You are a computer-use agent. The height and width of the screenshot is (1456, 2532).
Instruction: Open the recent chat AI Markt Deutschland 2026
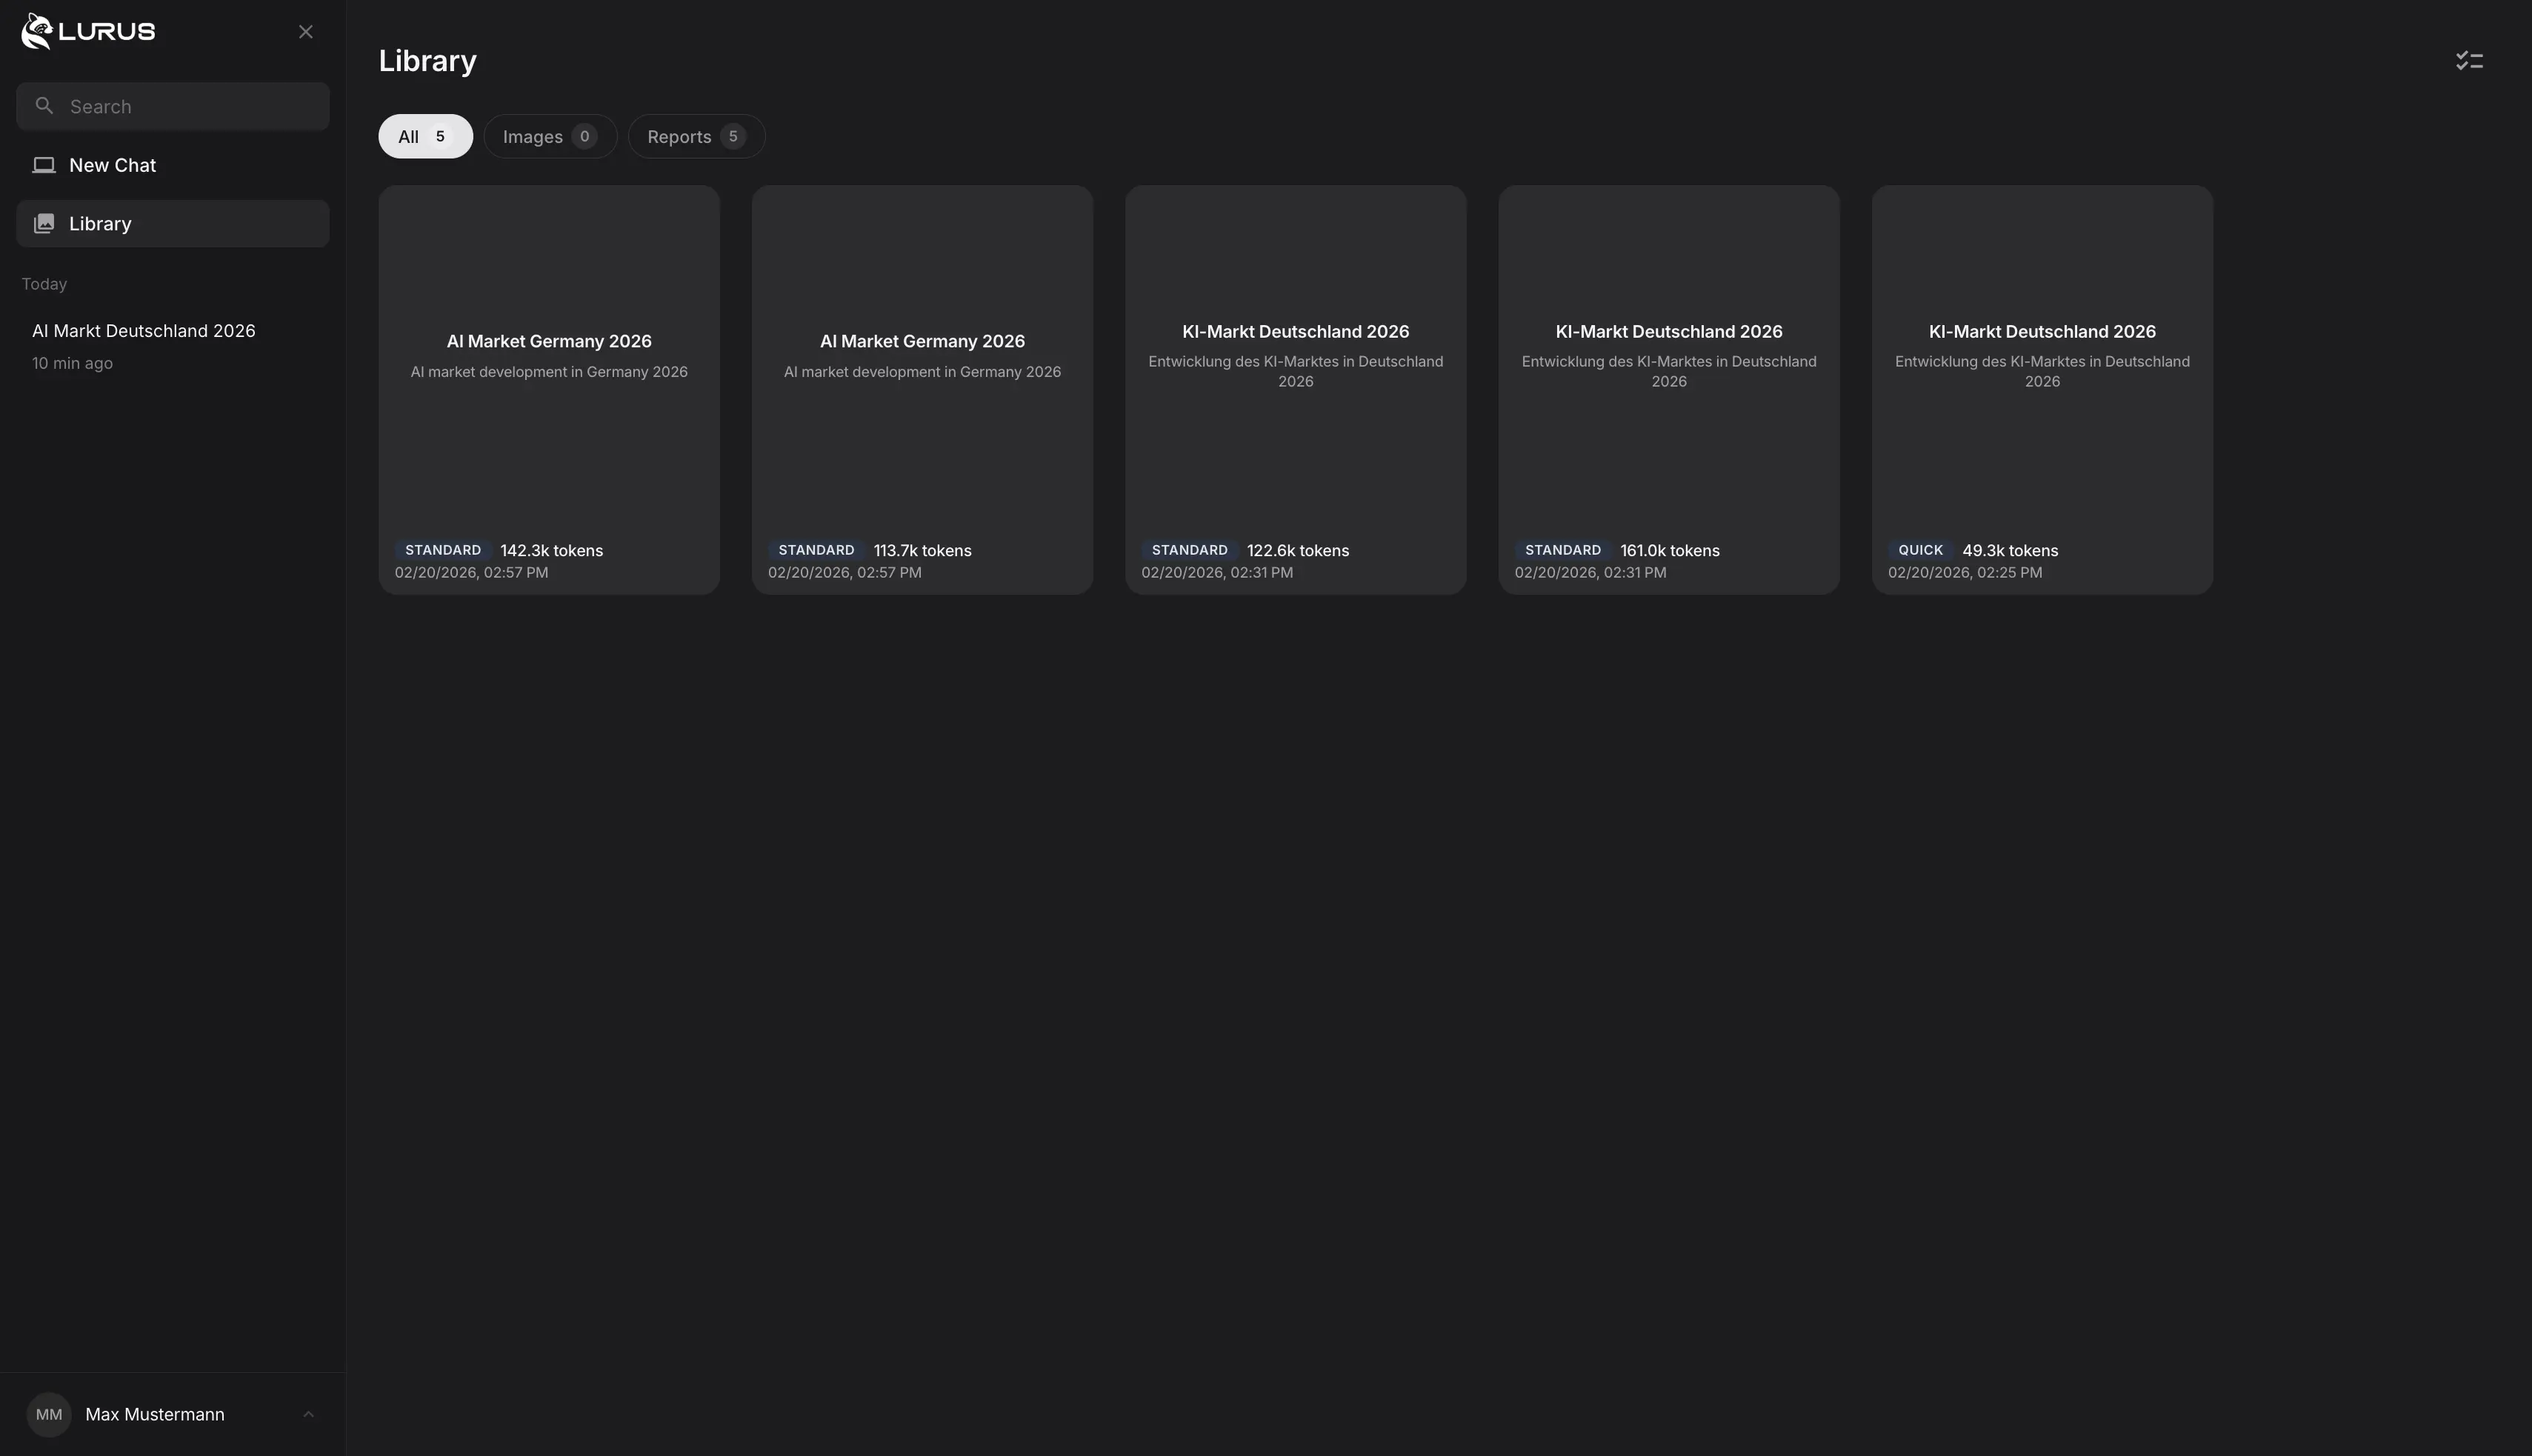pos(144,330)
